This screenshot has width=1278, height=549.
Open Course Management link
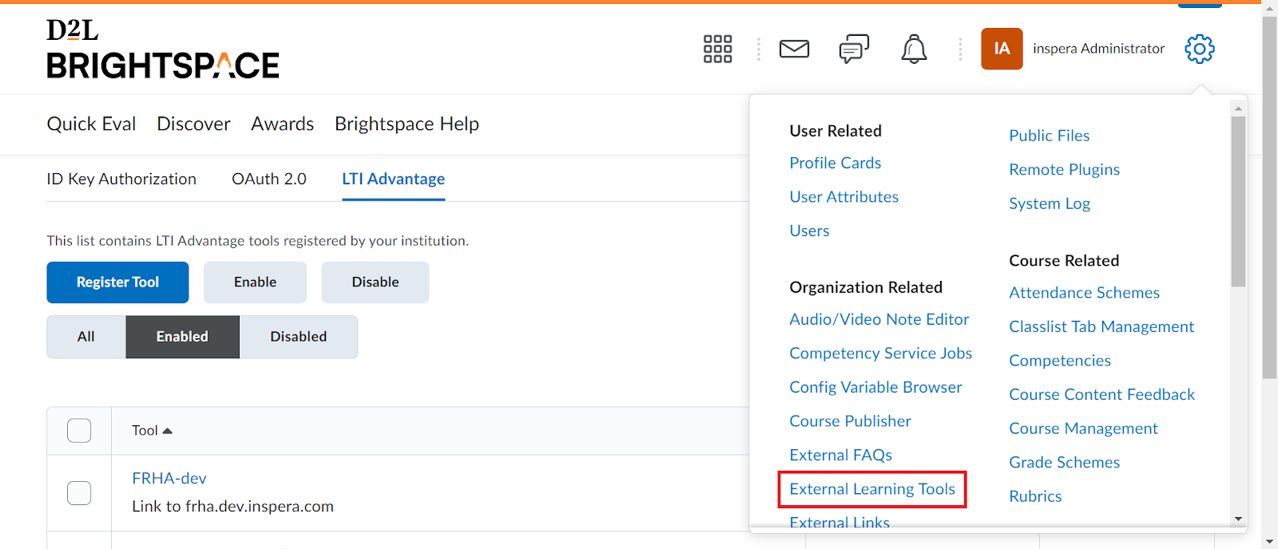pyautogui.click(x=1083, y=429)
